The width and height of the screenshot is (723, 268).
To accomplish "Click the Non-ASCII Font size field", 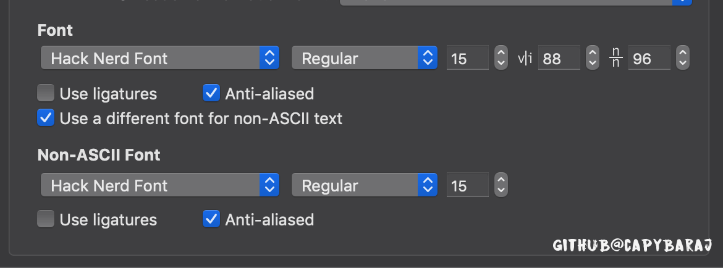I will coord(467,186).
